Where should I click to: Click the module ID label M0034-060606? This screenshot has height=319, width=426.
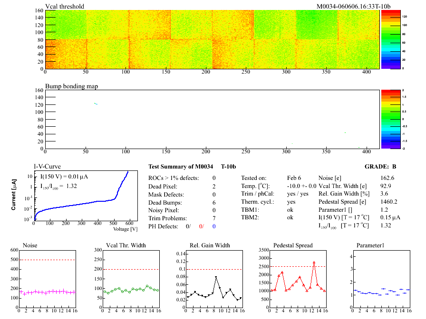353,6
